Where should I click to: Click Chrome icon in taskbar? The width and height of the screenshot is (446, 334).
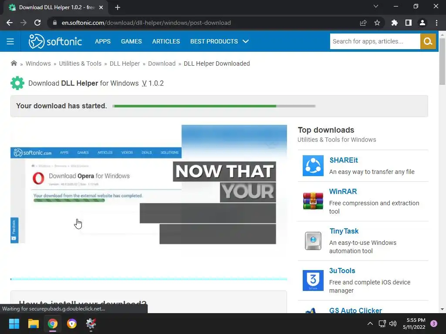pos(53,324)
